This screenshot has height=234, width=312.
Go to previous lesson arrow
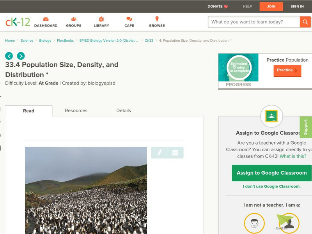point(9,56)
